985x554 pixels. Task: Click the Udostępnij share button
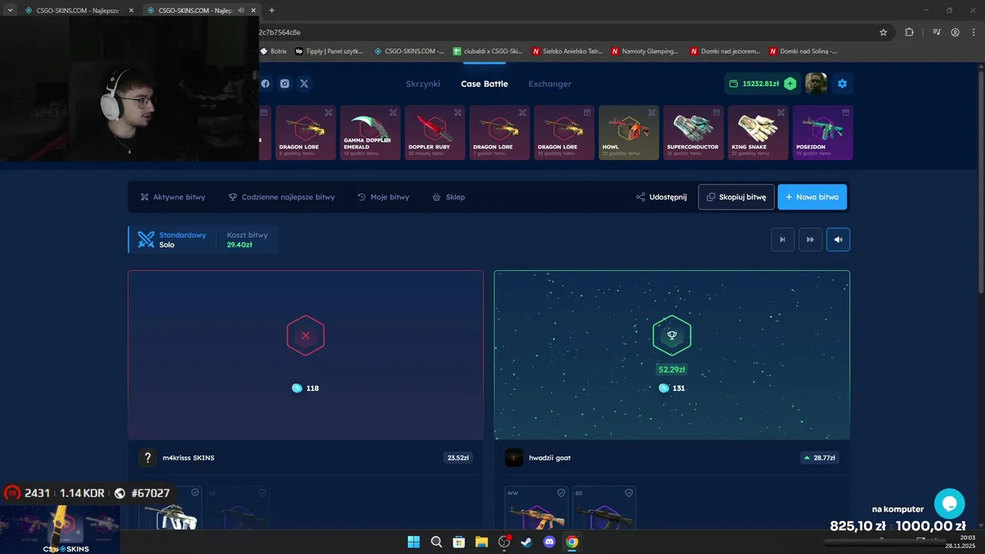[661, 197]
